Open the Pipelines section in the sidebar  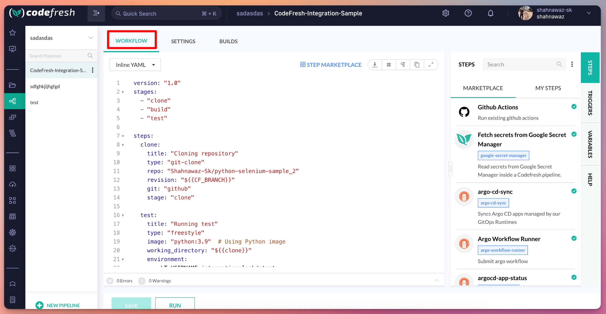(x=12, y=101)
